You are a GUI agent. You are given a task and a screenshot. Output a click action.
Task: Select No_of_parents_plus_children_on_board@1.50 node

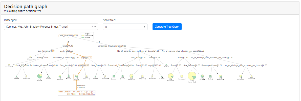[138, 51]
